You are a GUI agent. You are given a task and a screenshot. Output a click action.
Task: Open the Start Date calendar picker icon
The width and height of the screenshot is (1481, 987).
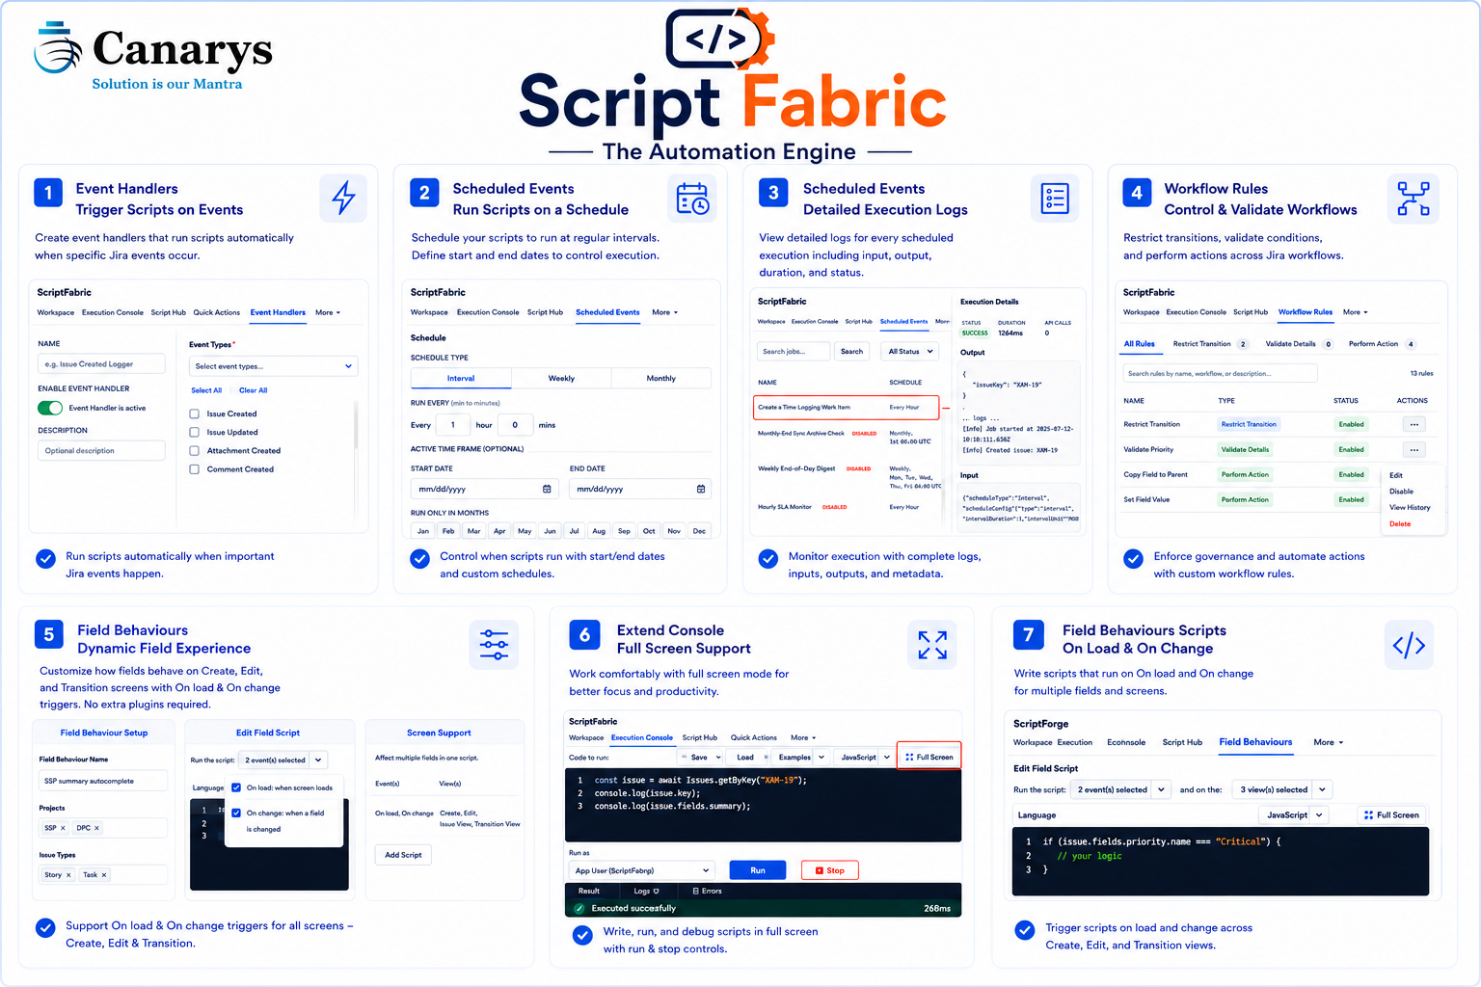click(x=547, y=489)
